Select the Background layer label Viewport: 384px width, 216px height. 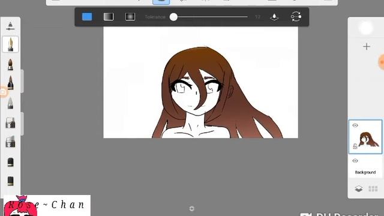tap(365, 172)
